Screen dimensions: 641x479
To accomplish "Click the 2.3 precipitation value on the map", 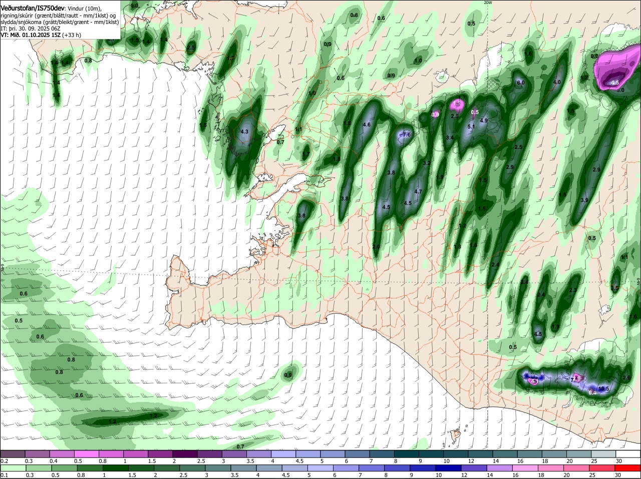I will tap(573, 290).
